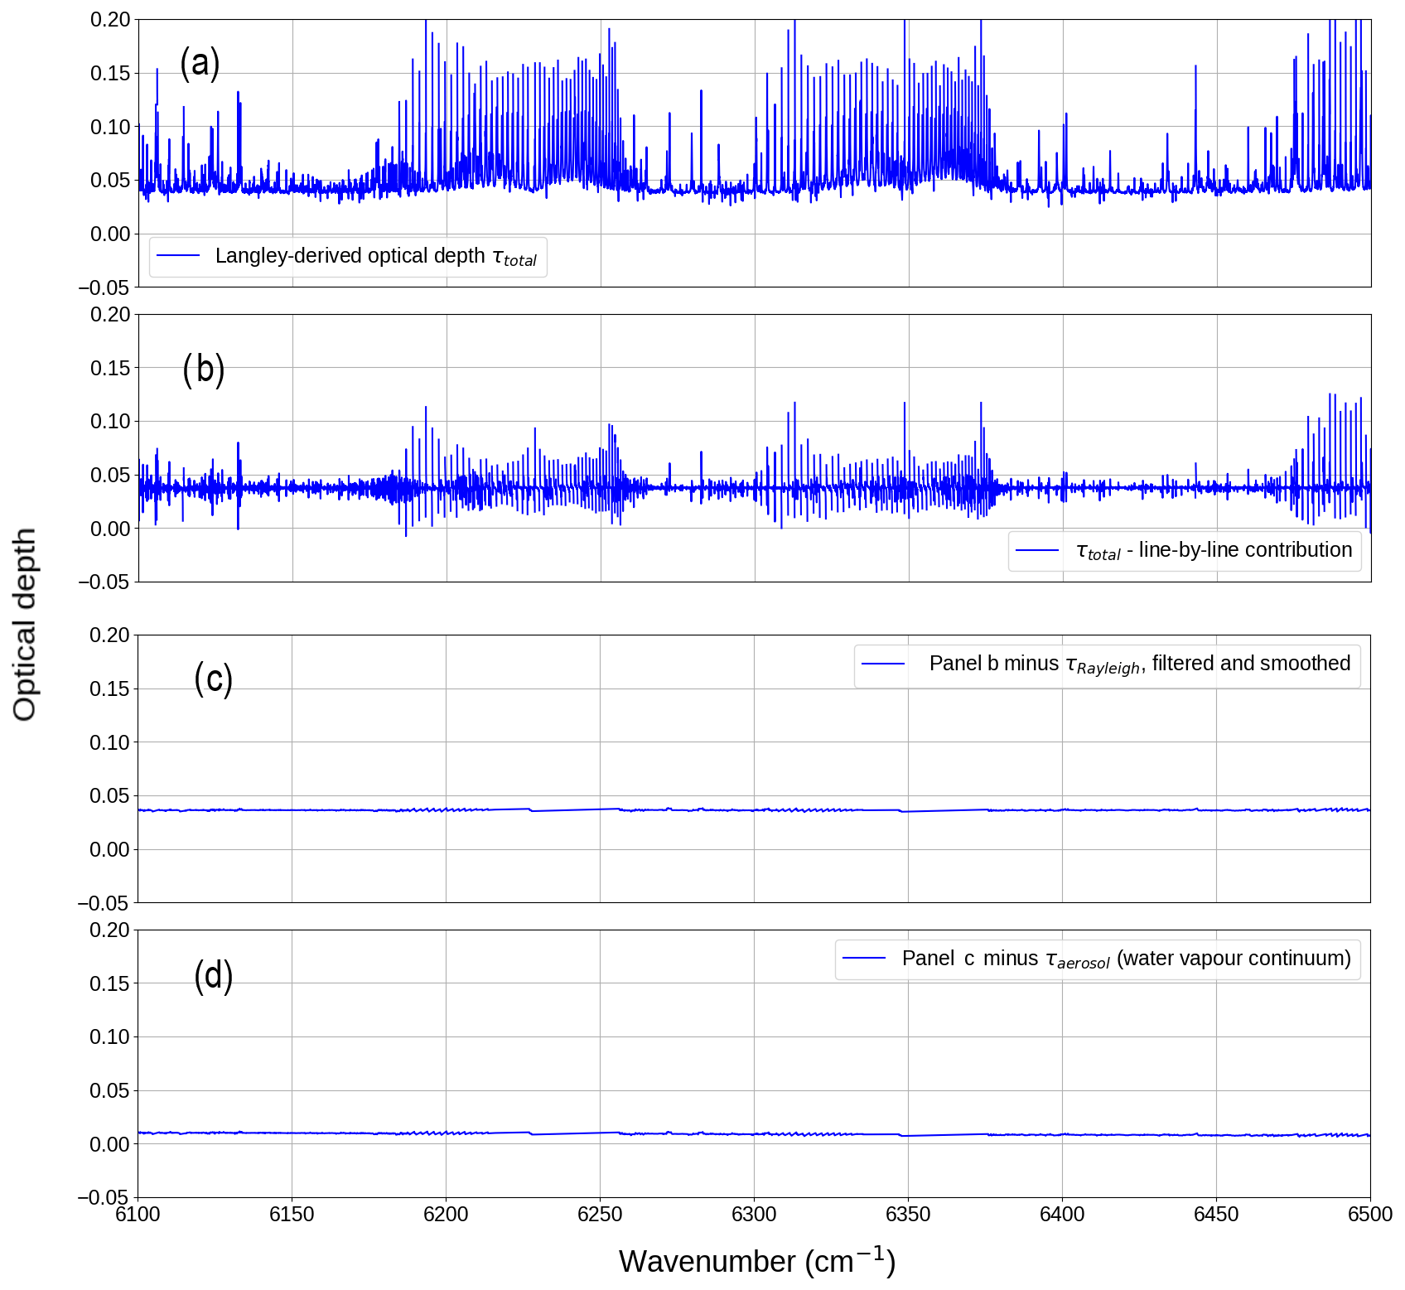Viewport: 1405px width, 1290px height.
Task: Click the 6250 x-axis tick label
Action: click(600, 1215)
